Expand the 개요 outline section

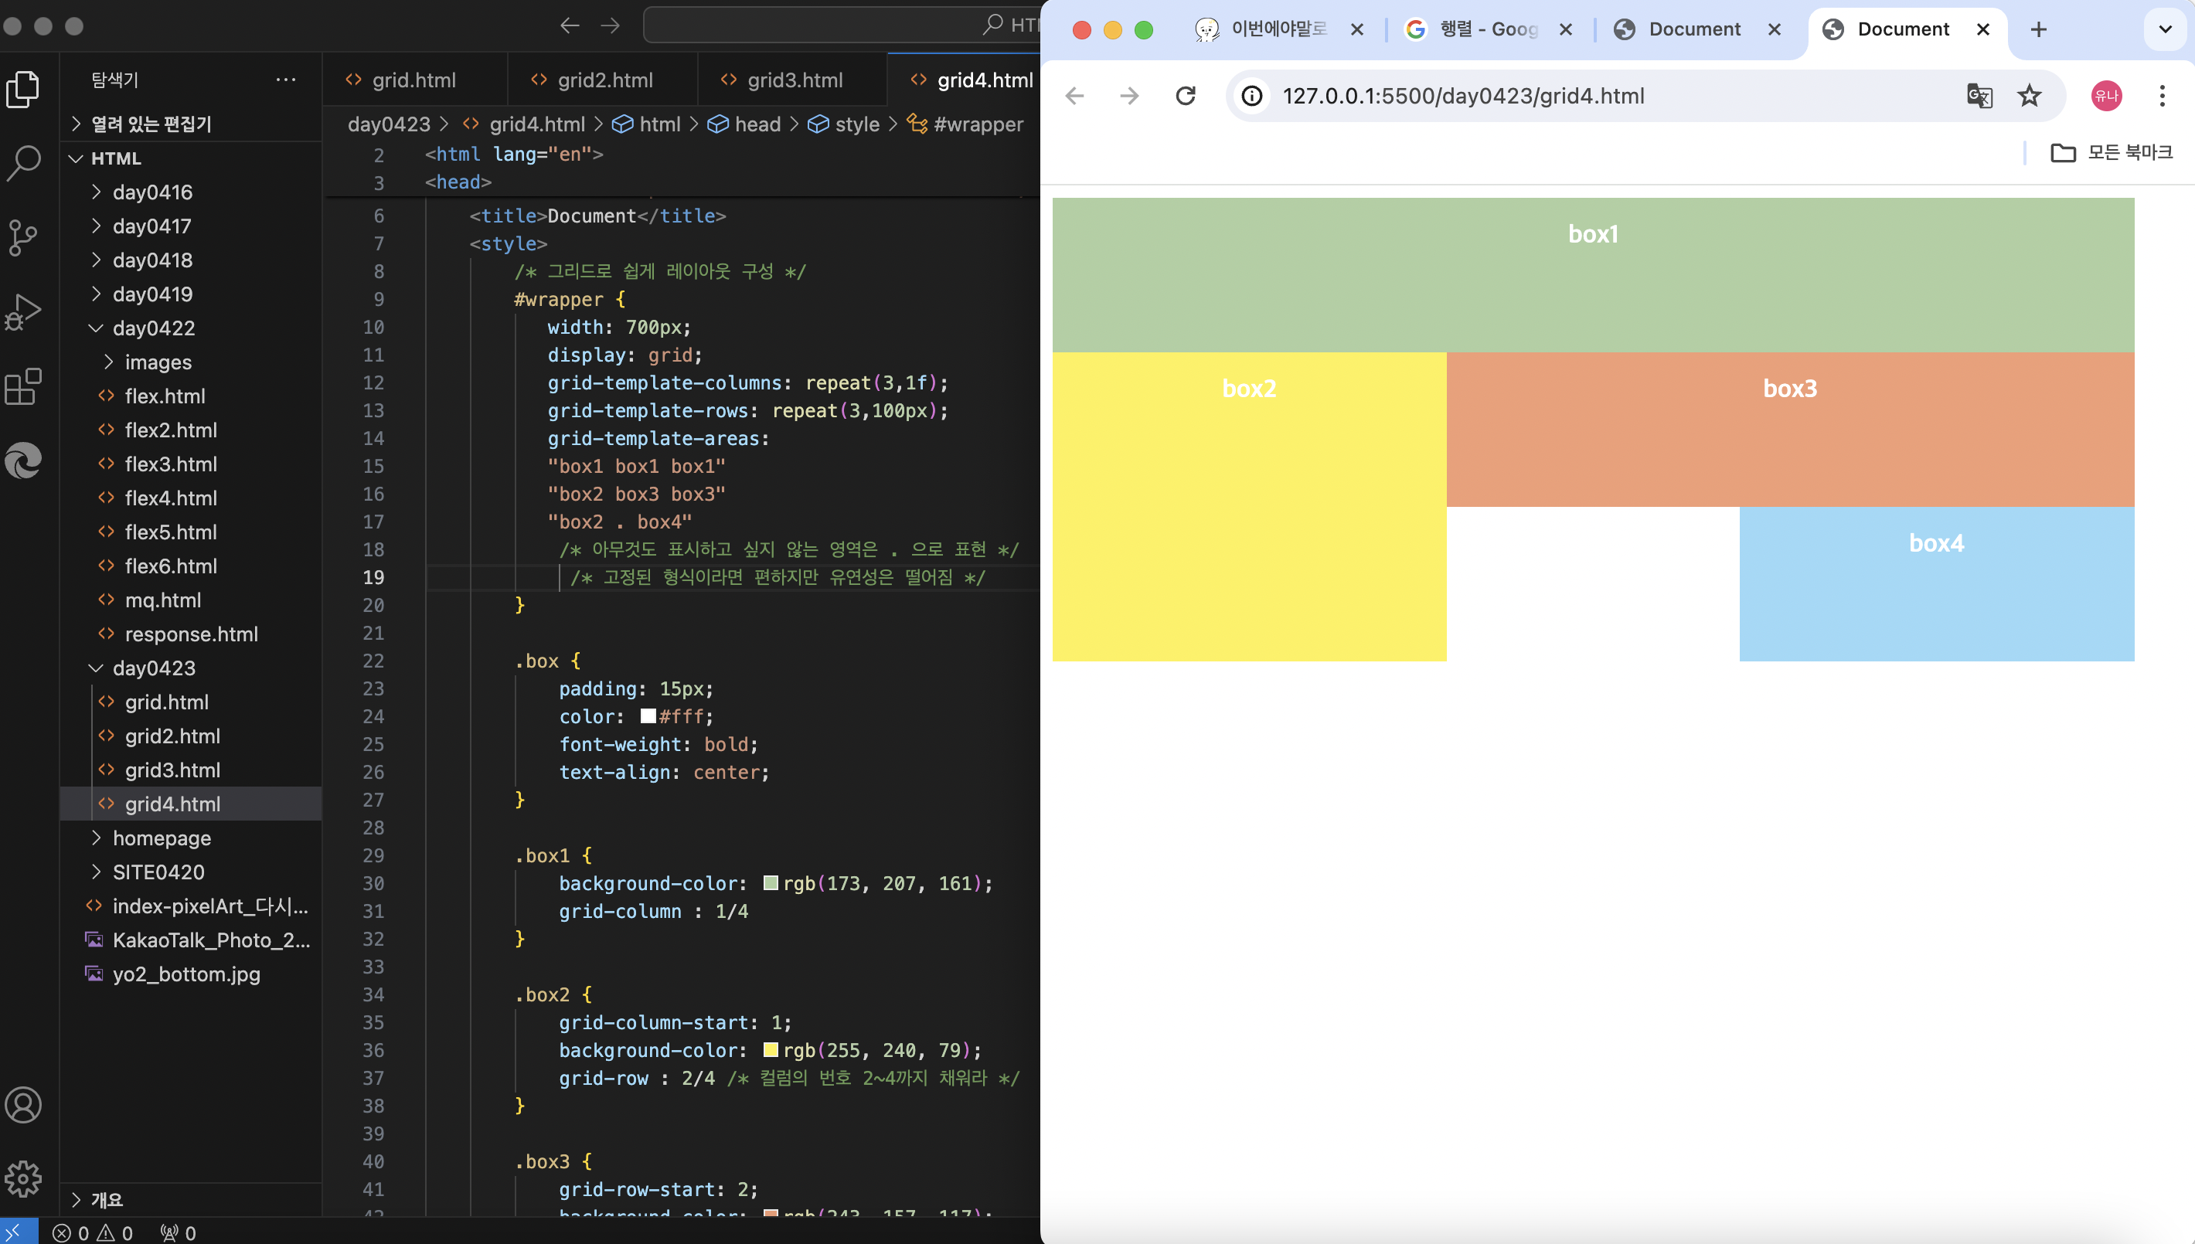point(107,1199)
